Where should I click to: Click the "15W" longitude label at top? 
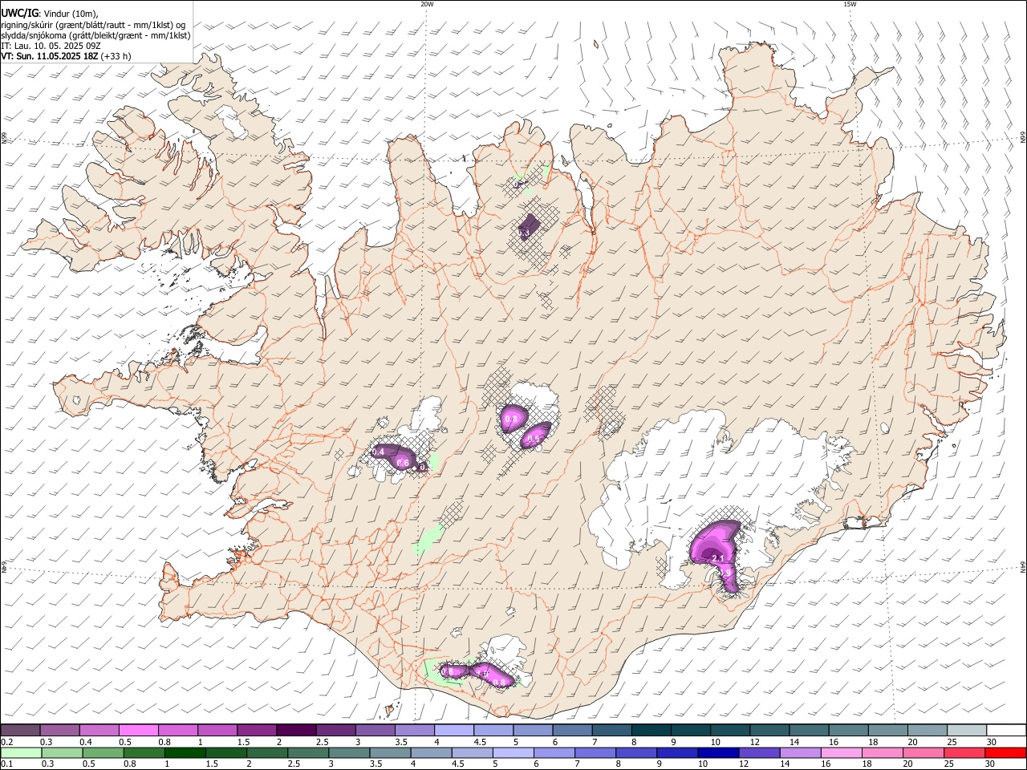(849, 4)
